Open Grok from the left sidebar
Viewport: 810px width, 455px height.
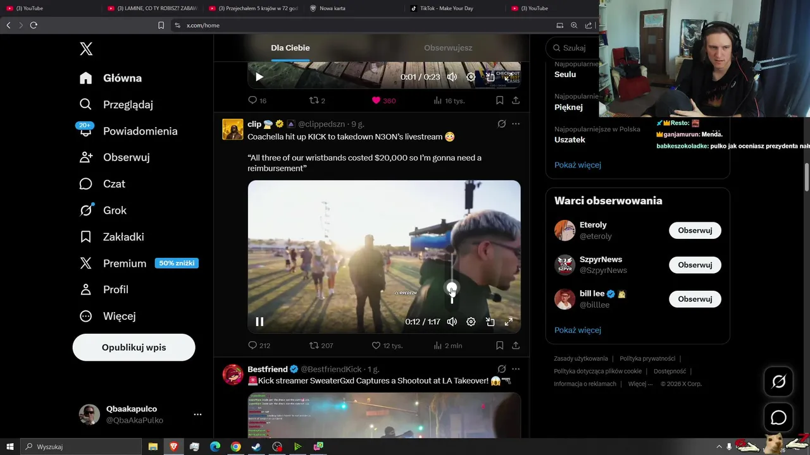pos(103,210)
